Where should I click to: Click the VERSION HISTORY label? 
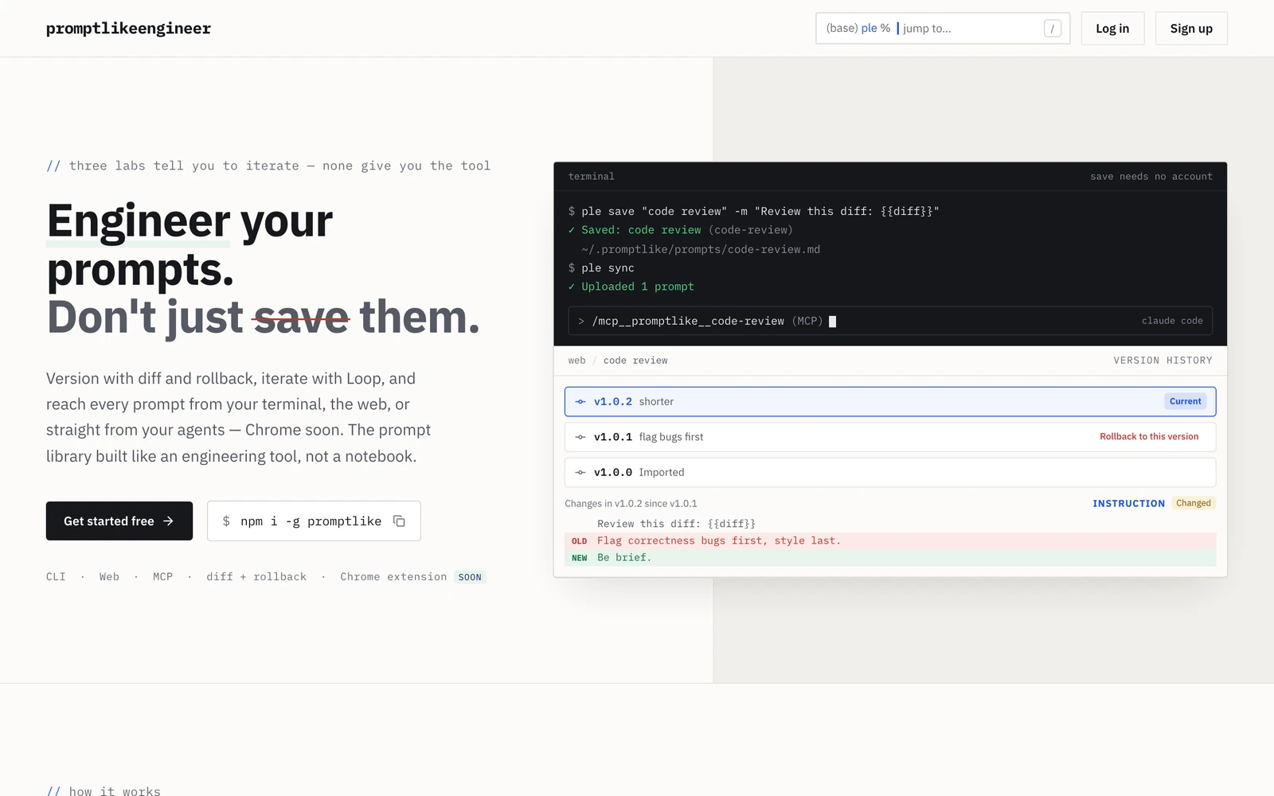pos(1163,361)
